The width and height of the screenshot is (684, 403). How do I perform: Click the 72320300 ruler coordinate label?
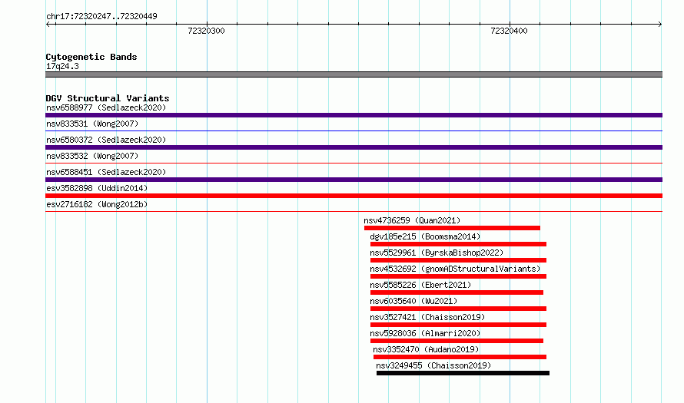pos(206,31)
